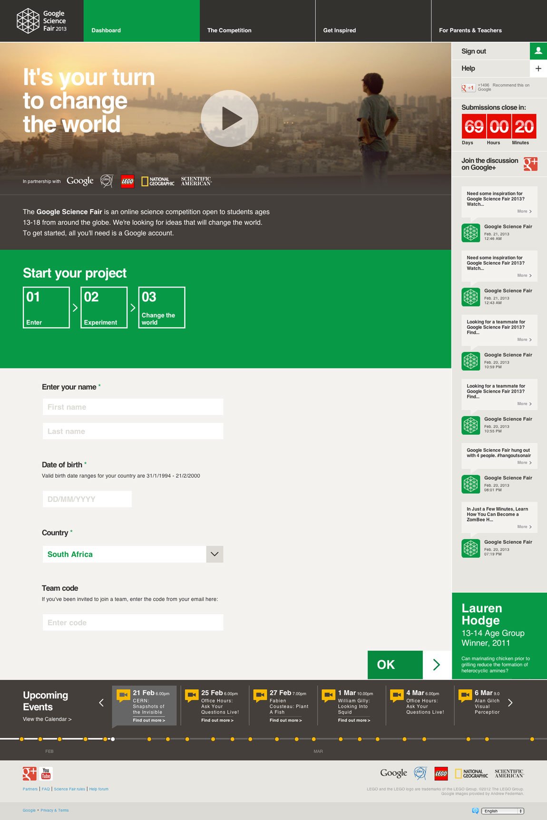Click the CERN logo in hero banner
This screenshot has height=820, width=547.
(107, 181)
